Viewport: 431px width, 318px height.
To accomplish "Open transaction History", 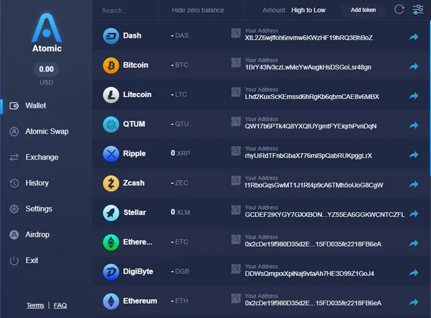I will [x=29, y=183].
